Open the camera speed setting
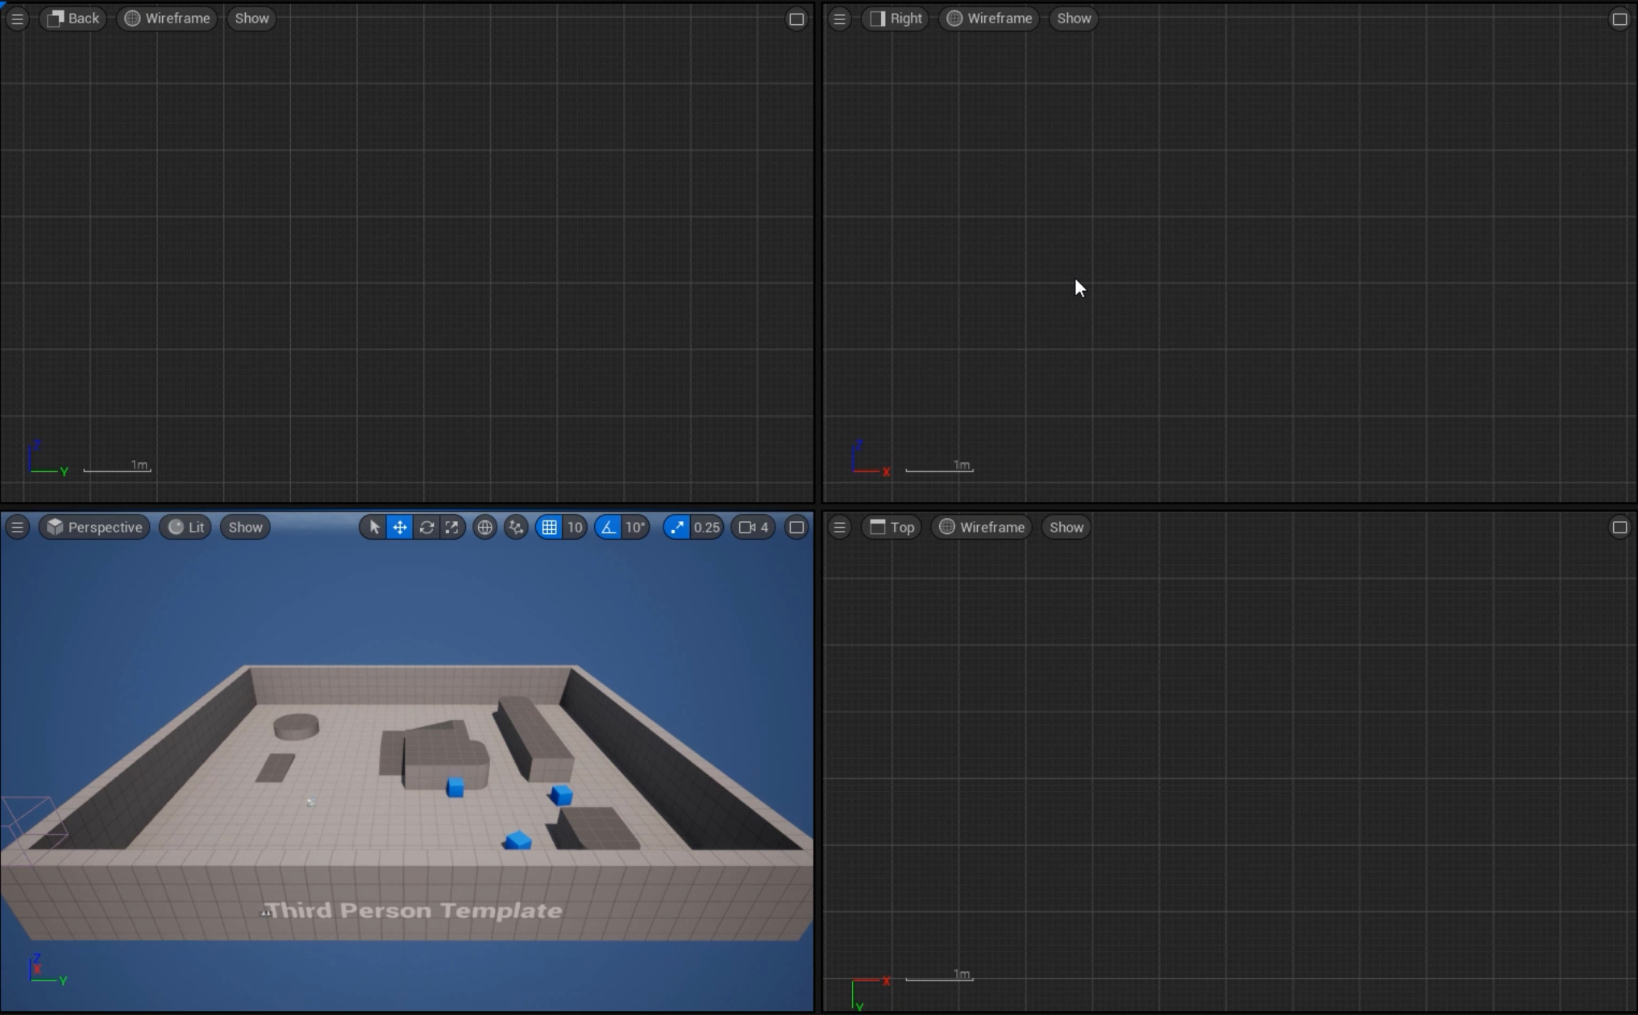The width and height of the screenshot is (1638, 1015). [x=753, y=528]
